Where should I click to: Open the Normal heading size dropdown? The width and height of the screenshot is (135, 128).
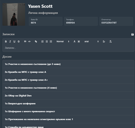pyautogui.click(x=63, y=42)
